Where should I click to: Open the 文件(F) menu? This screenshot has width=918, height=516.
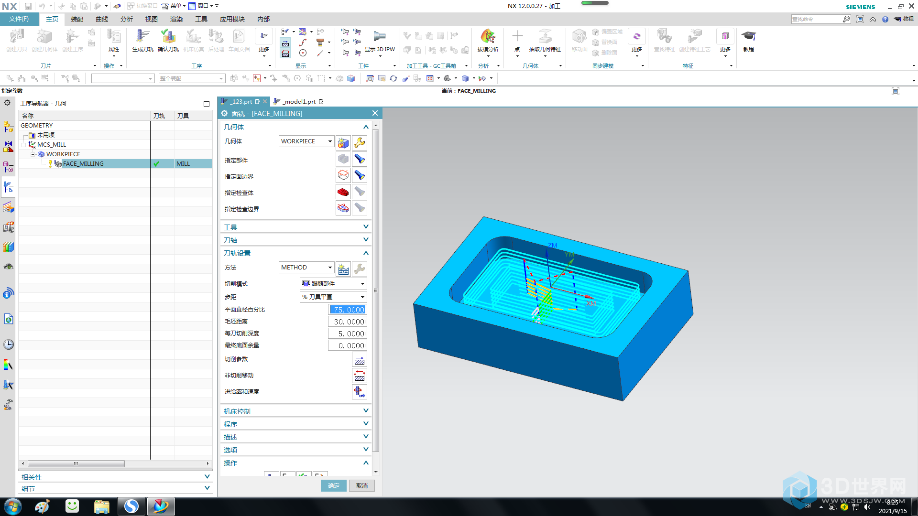[x=19, y=19]
